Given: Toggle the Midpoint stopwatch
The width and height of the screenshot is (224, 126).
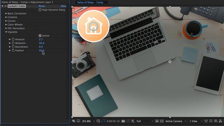Looking at the screenshot, I should 13,43.
